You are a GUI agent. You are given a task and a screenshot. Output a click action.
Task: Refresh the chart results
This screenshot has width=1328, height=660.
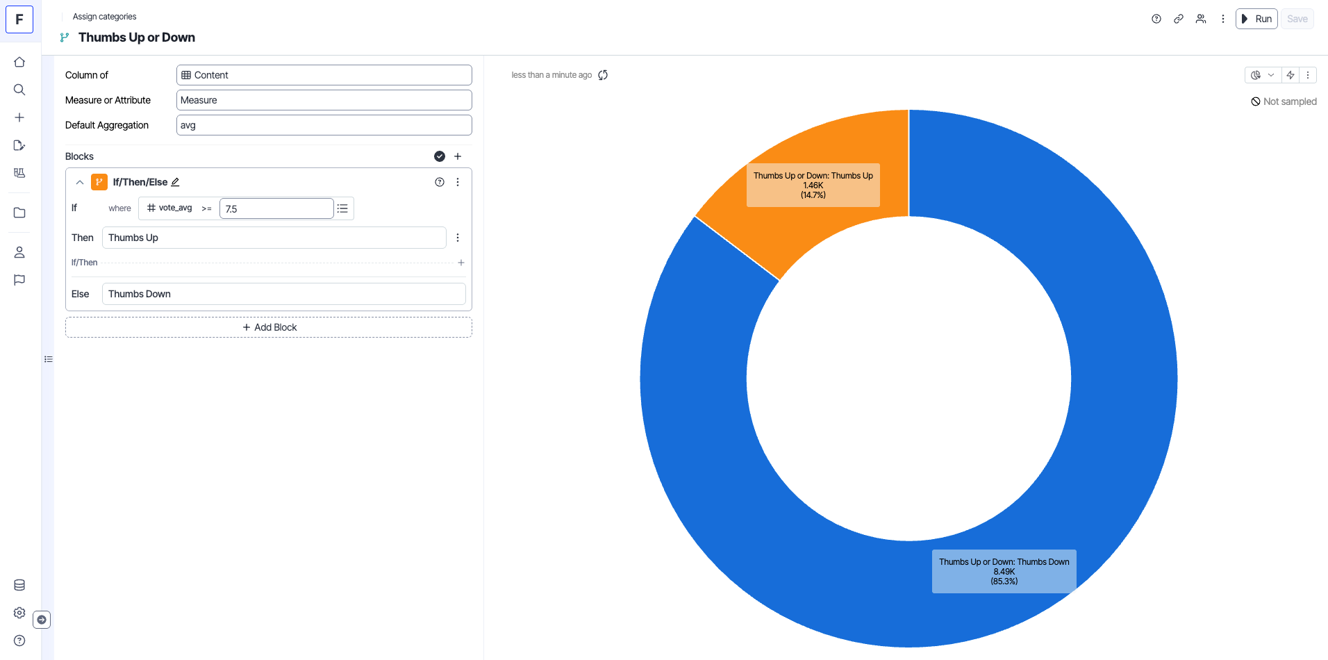[x=603, y=75]
